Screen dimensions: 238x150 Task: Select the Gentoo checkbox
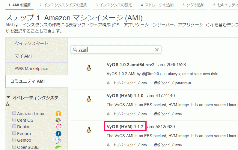pos(14,140)
